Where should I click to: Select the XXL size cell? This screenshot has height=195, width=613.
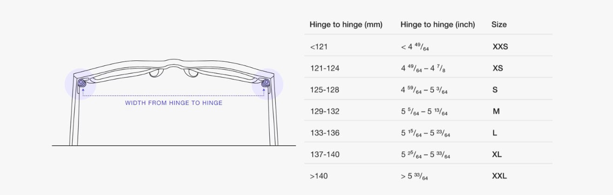500,176
